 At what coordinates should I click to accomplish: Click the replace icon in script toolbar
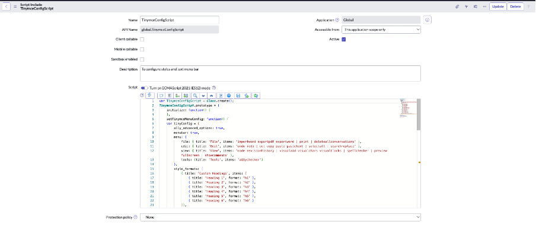[x=178, y=95]
